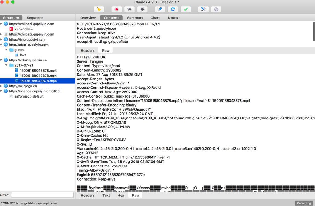315x206 pixels.
Task: Switch to the Sequence view
Action: pos(35,18)
